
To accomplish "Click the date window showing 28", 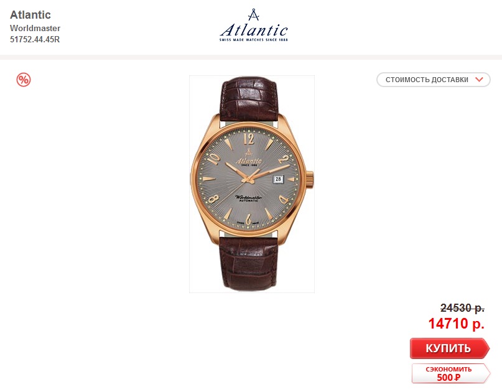I will 278,179.
